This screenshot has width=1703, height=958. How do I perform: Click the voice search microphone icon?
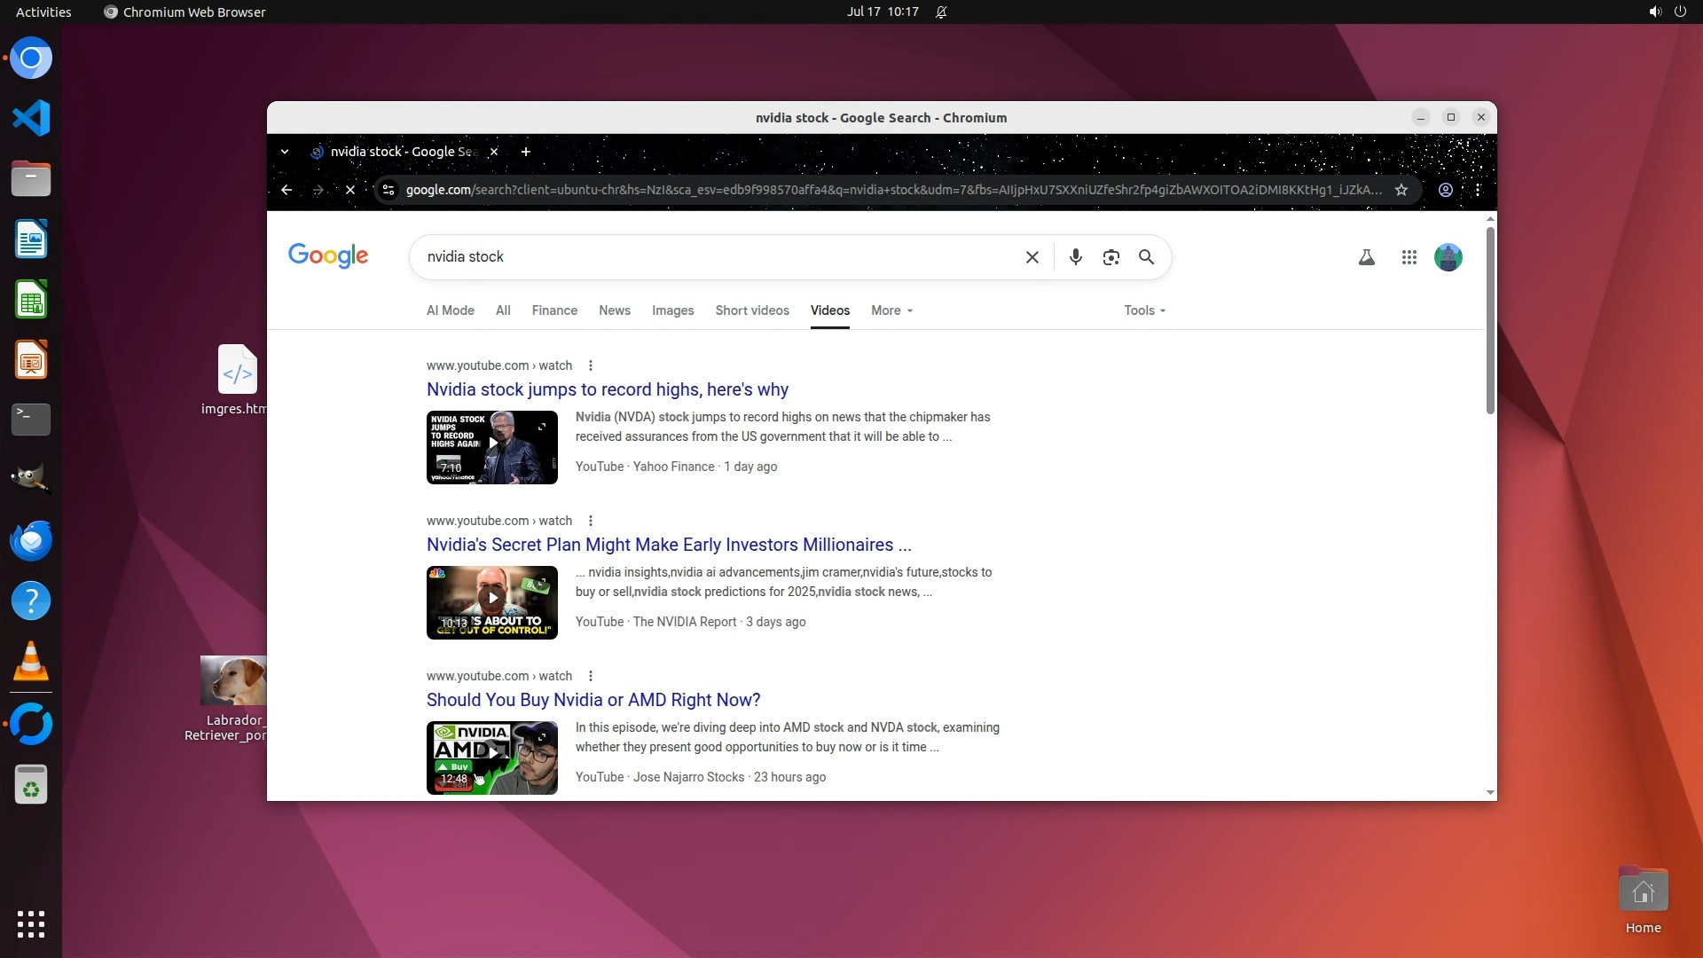point(1075,257)
